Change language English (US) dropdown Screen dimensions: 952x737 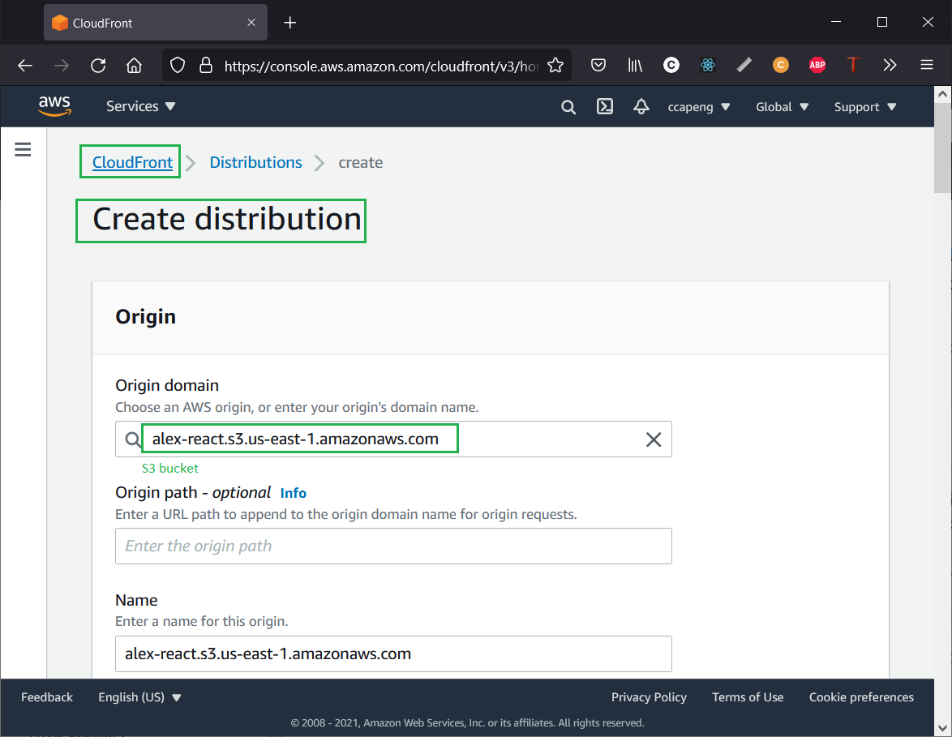[x=139, y=697]
